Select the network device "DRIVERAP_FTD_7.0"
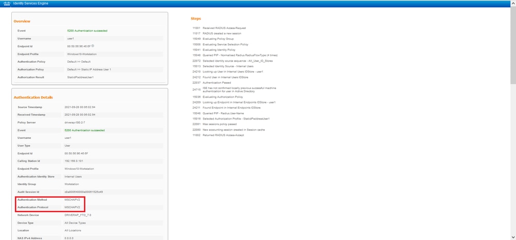Viewport: 516px width, 240px height. pos(78,215)
